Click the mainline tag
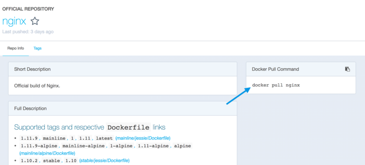 pyautogui.click(x=54, y=138)
